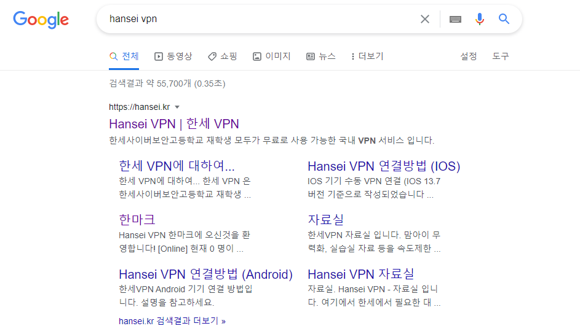Open the 한세 VPN에 대하여... sitelink
The width and height of the screenshot is (580, 334).
click(x=177, y=166)
